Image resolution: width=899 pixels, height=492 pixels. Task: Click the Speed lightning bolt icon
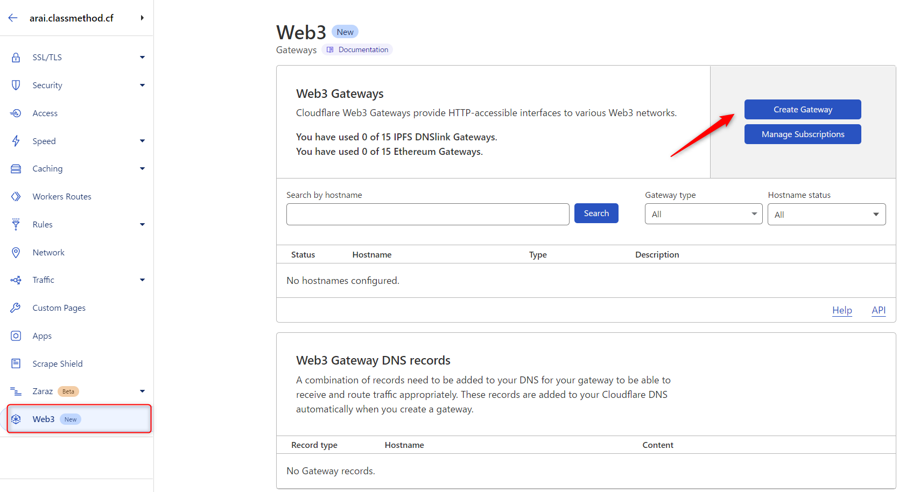pyautogui.click(x=16, y=141)
